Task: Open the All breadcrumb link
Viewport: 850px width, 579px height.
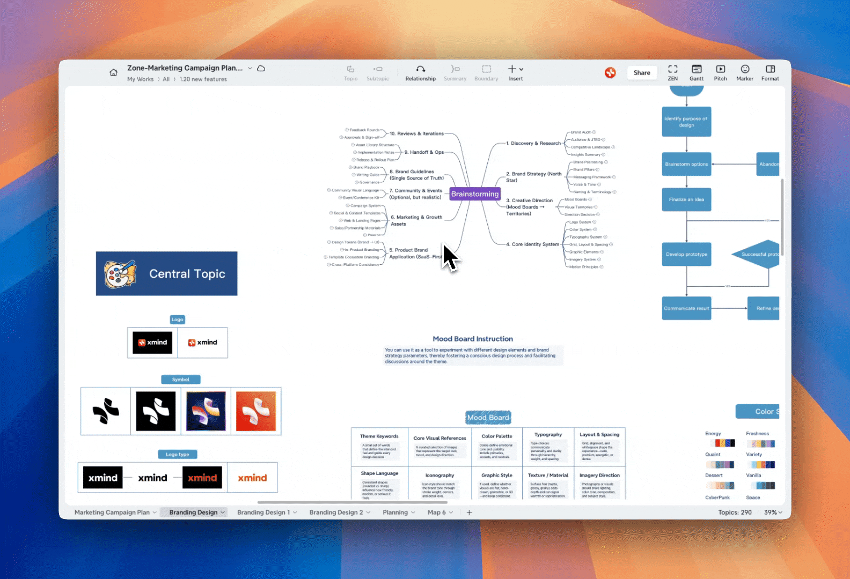Action: tap(166, 79)
